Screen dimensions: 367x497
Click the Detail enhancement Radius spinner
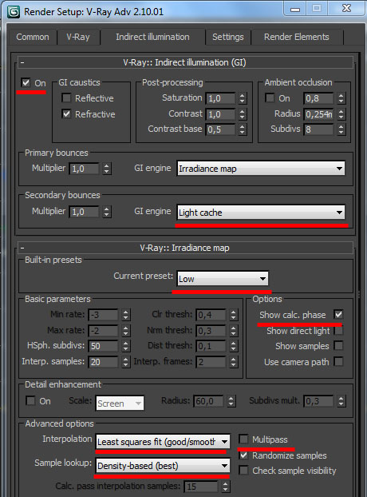coord(231,401)
